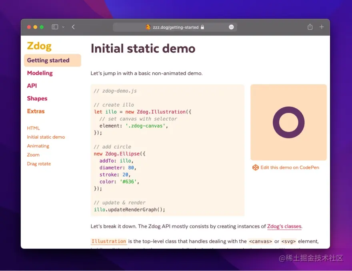Jump to Drag rotate subsection
352x271 pixels.
click(x=39, y=164)
